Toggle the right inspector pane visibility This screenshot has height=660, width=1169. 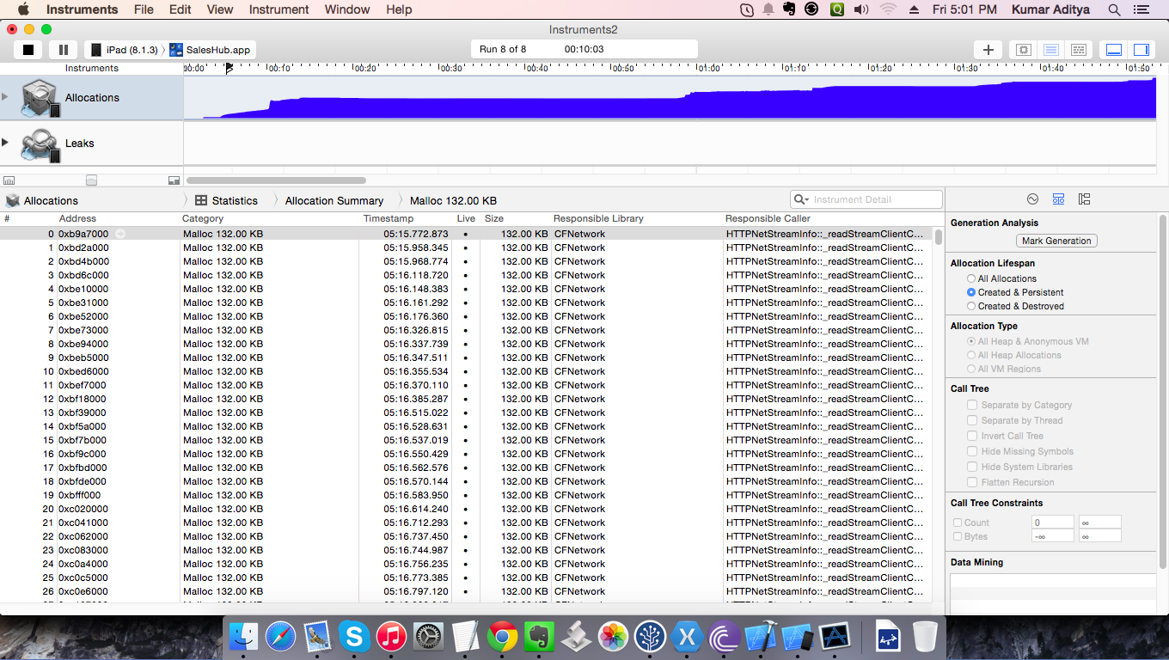click(x=1141, y=50)
